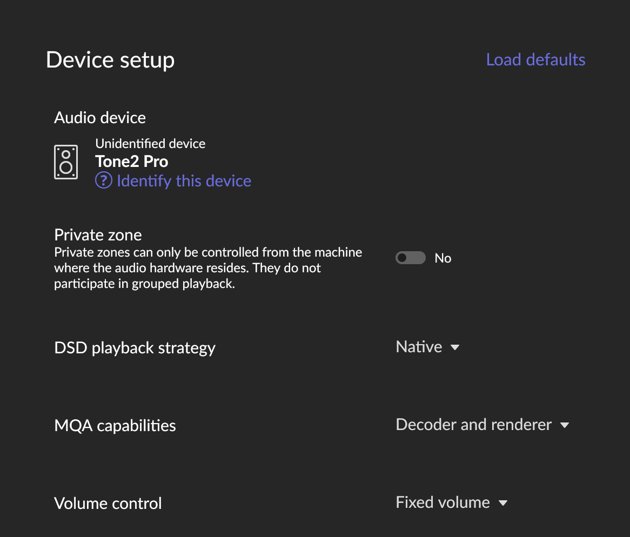Screen dimensions: 630x537
Task: Click the "DSD playback strategy" label
Action: (x=135, y=348)
